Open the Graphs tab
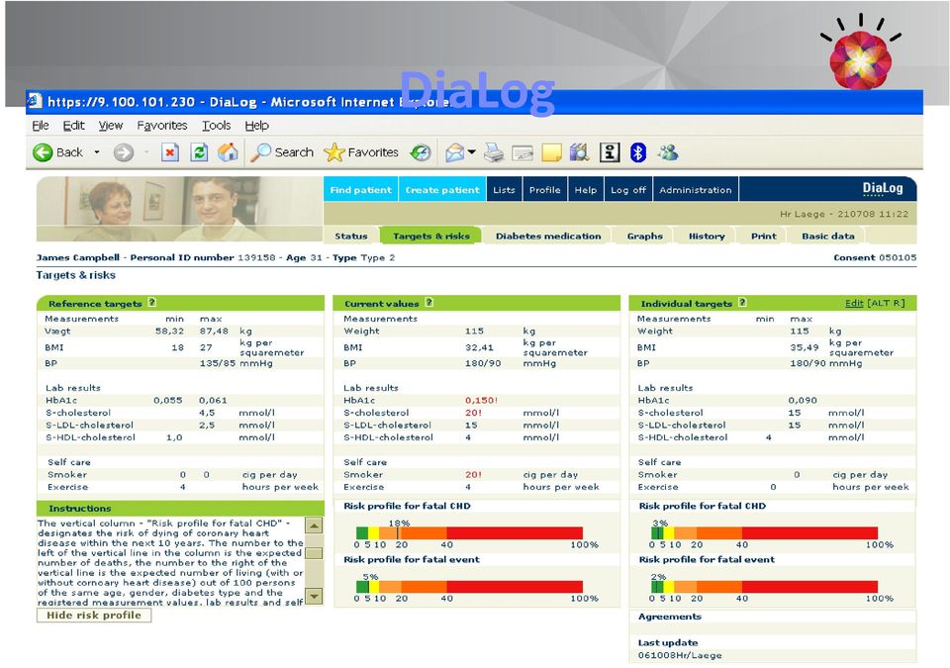Screen dimensions: 950x668 (644, 236)
